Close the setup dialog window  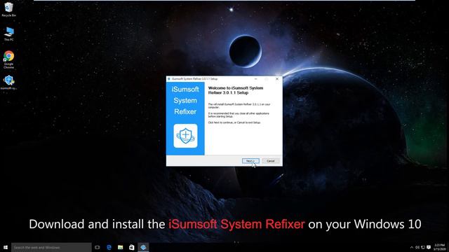277,79
